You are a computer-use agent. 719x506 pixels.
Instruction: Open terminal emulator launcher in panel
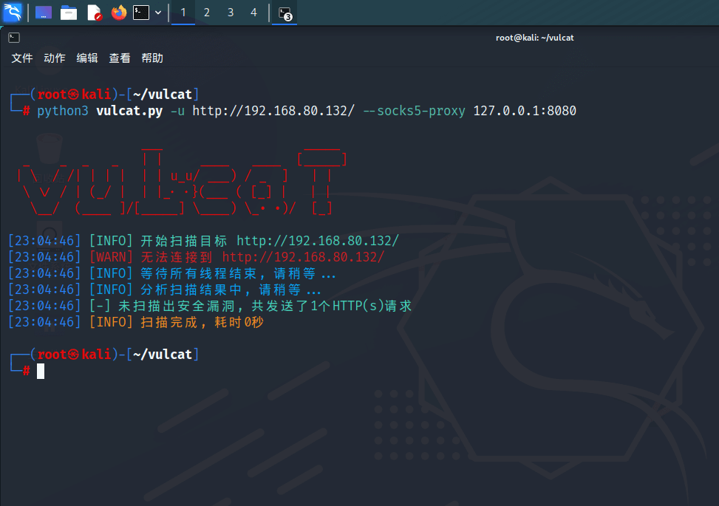tap(141, 13)
